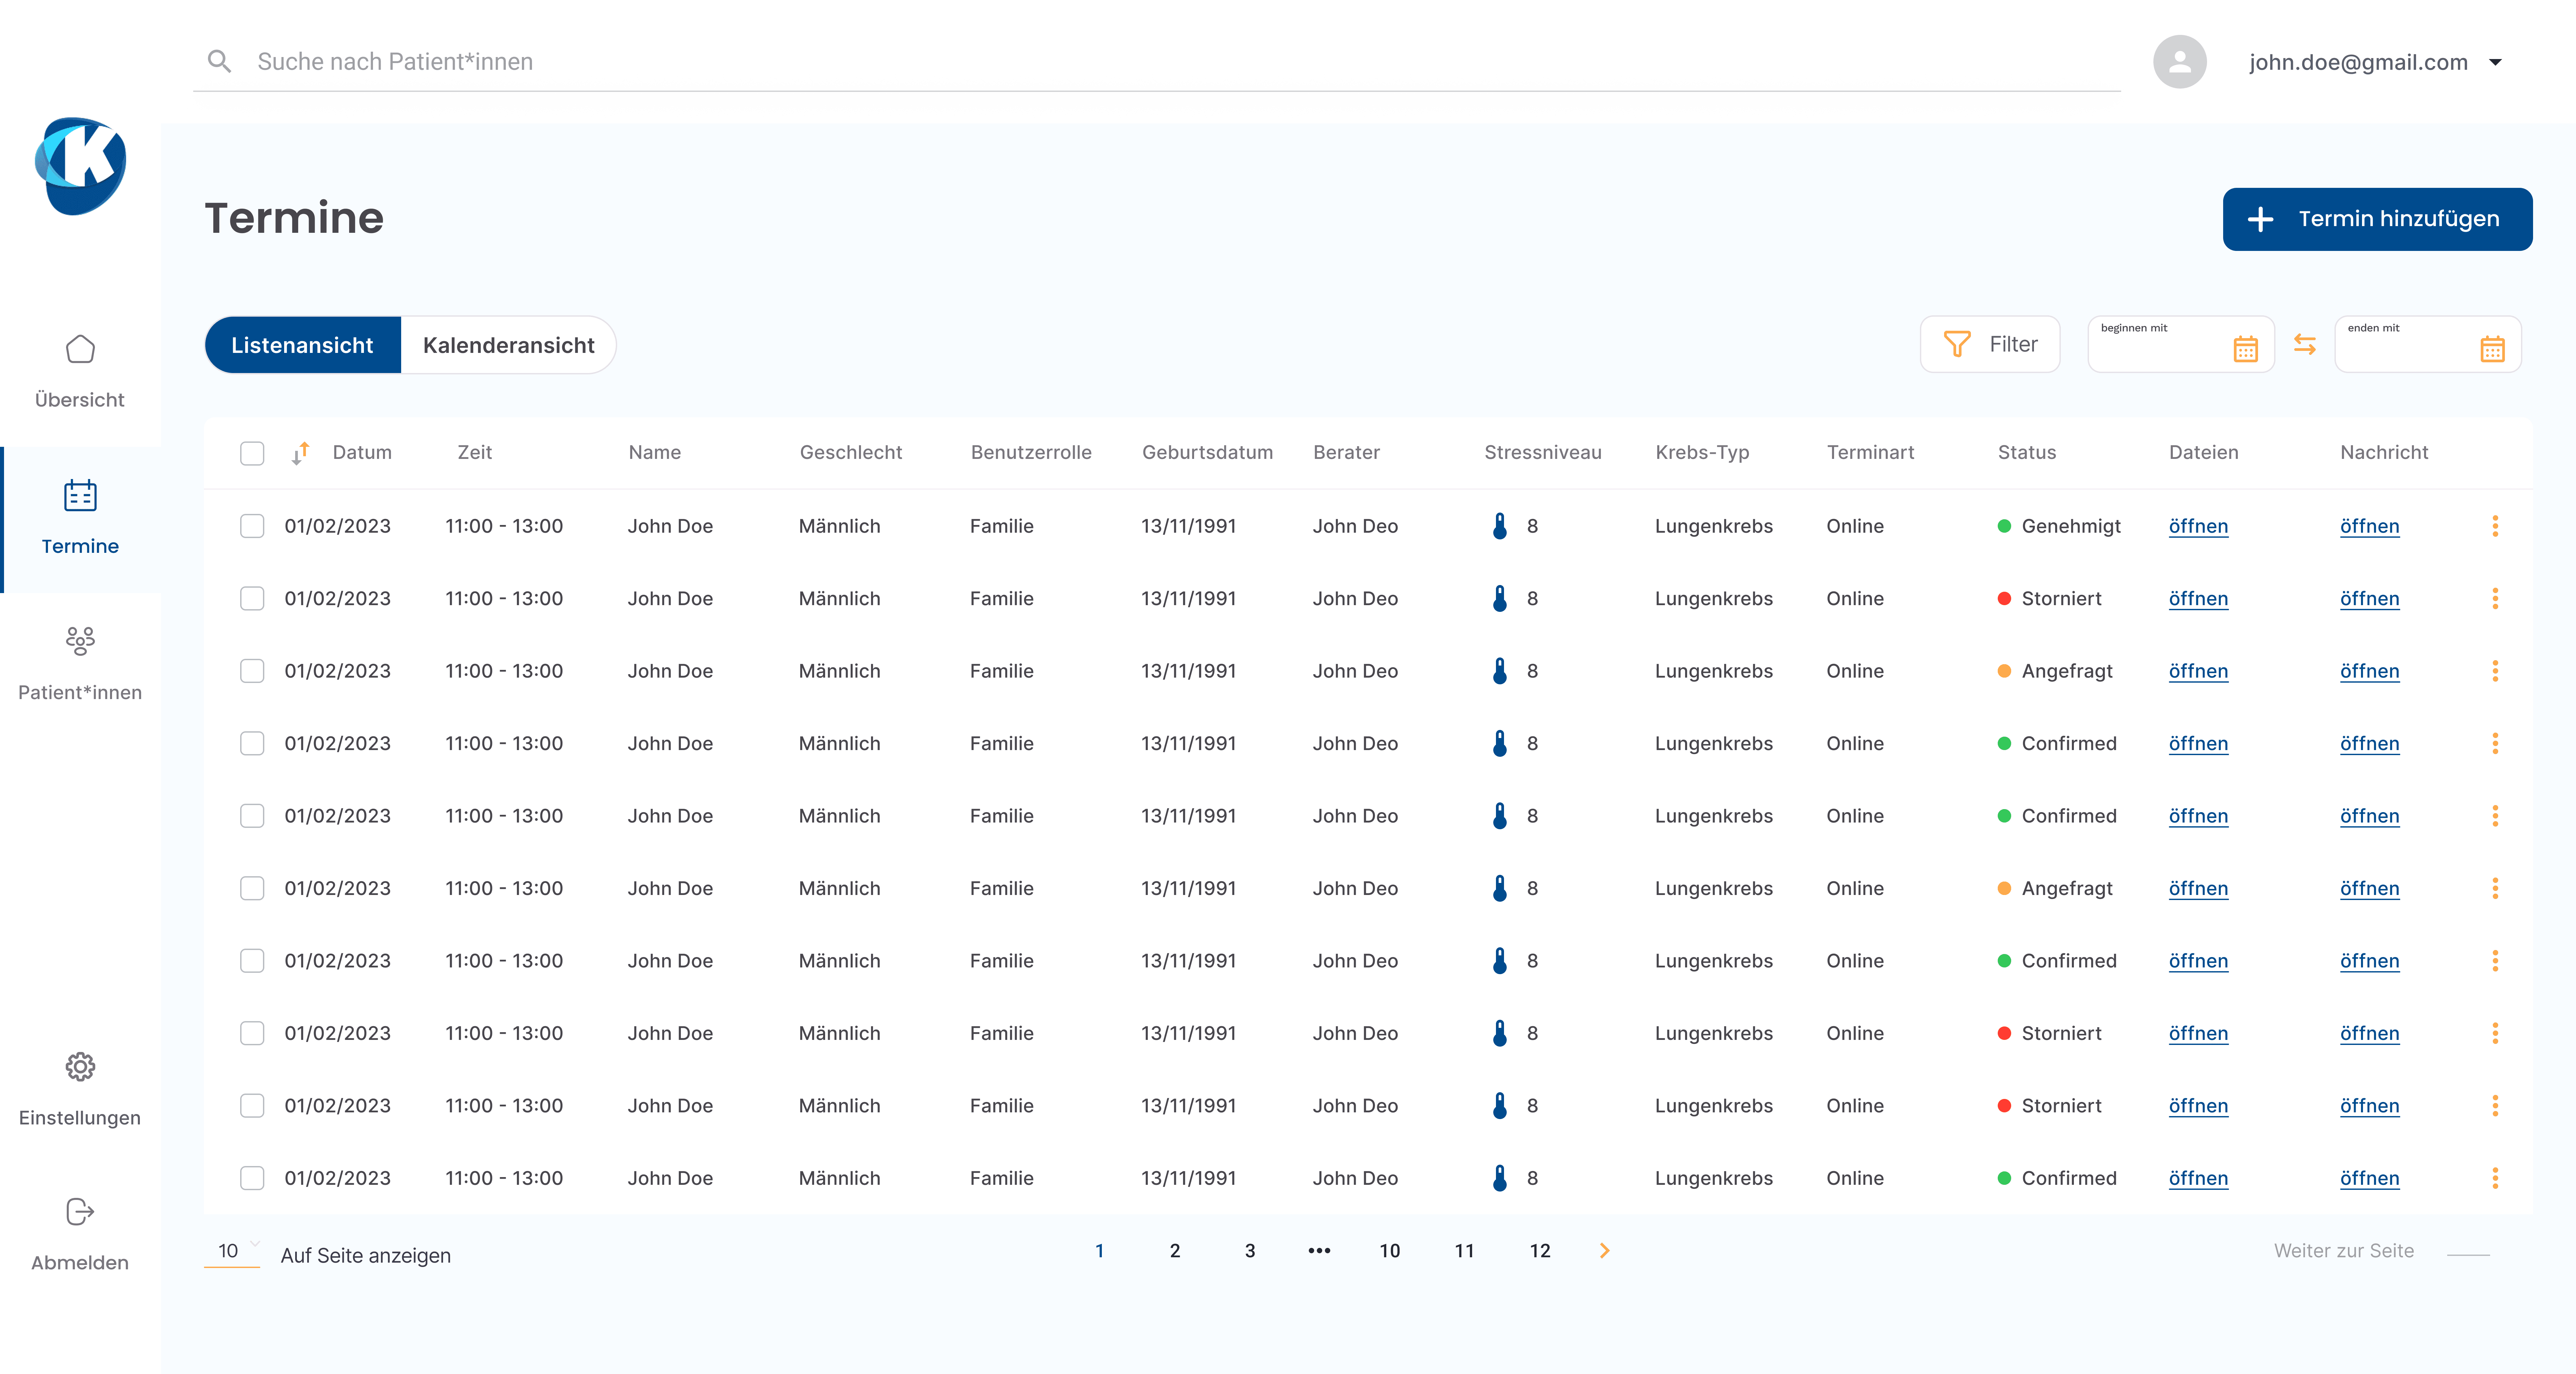Check the first appointment row checkbox

(x=252, y=526)
